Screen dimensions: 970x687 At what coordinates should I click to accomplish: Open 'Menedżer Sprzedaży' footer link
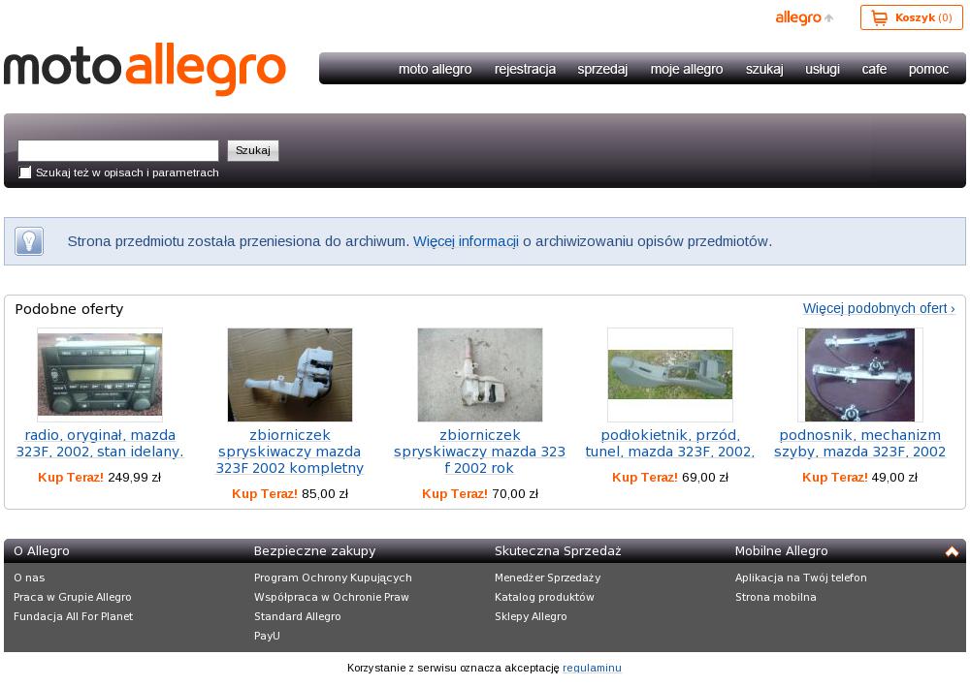[547, 578]
